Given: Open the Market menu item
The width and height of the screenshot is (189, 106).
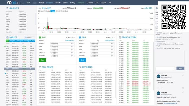Looking at the screenshot, I should (41, 3).
